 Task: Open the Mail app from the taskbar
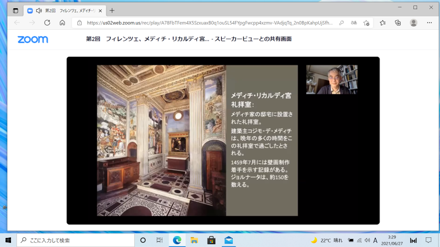(228, 240)
